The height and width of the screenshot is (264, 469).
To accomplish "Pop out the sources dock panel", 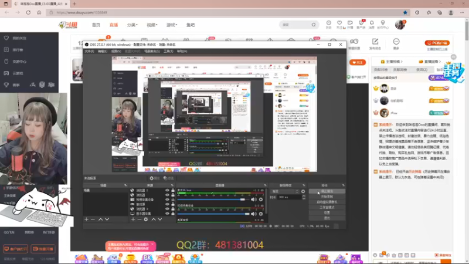I will 172,185.
